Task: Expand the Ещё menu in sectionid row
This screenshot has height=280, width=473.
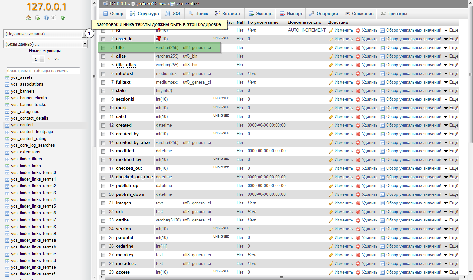Action: [x=451, y=99]
